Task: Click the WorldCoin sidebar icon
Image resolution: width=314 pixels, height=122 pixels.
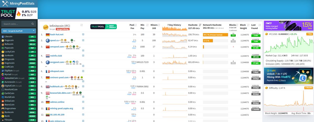Action: [x=3, y=97]
